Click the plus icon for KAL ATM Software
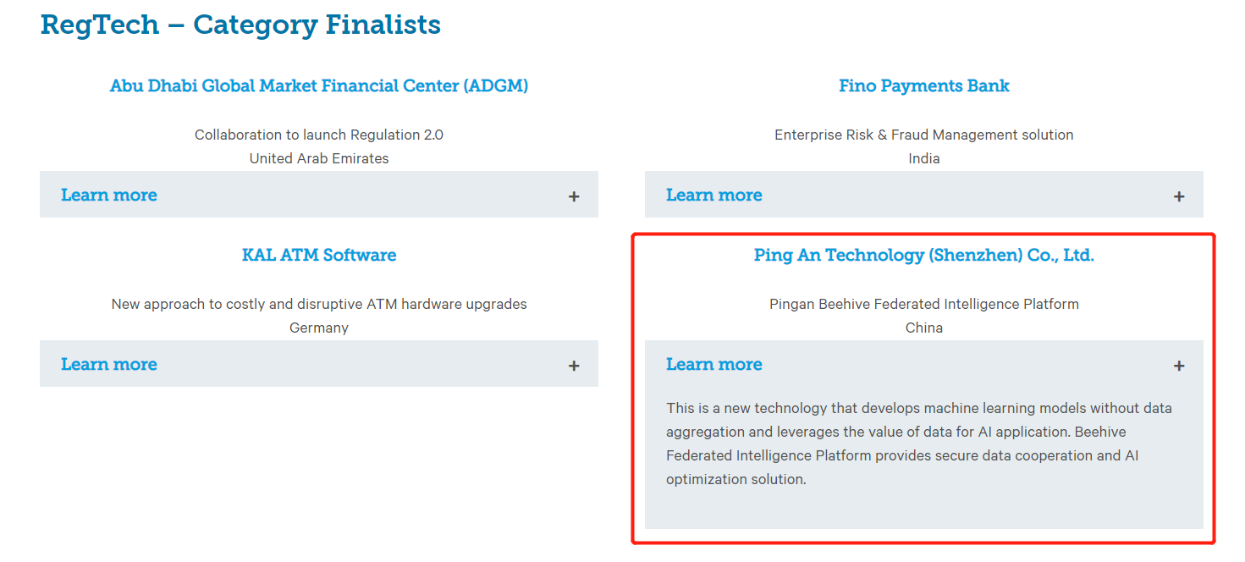 point(574,366)
